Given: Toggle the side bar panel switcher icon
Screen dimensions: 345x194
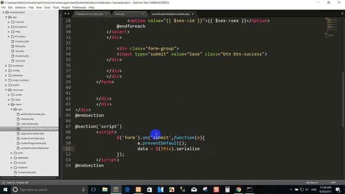Looking at the screenshot, I should (4, 183).
